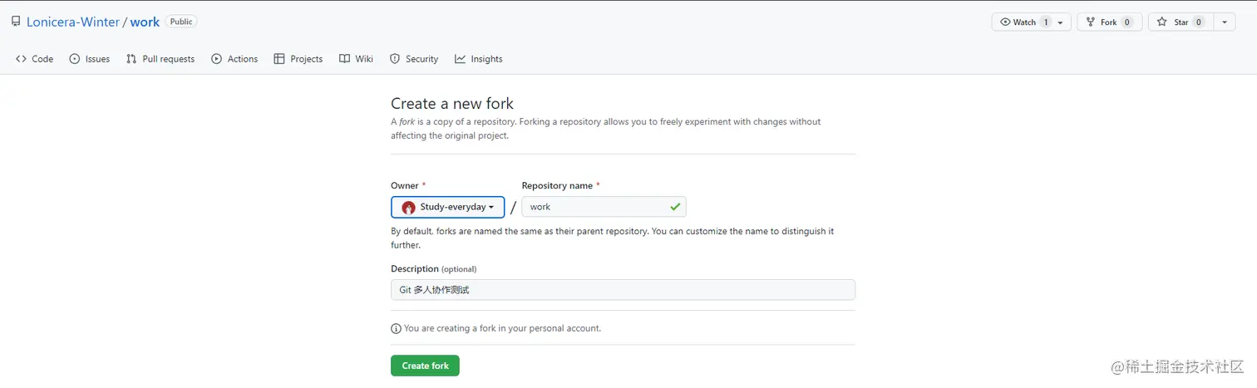Click the repository book icon beside Lonicera-Winter

tap(16, 22)
